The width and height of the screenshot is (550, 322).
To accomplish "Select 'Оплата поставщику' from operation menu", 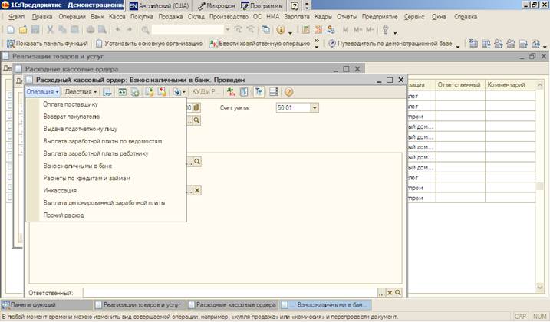I will [x=70, y=104].
